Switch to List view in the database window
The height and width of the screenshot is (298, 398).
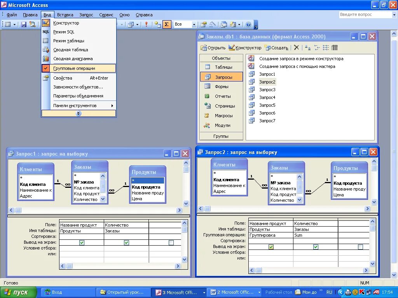coord(326,47)
